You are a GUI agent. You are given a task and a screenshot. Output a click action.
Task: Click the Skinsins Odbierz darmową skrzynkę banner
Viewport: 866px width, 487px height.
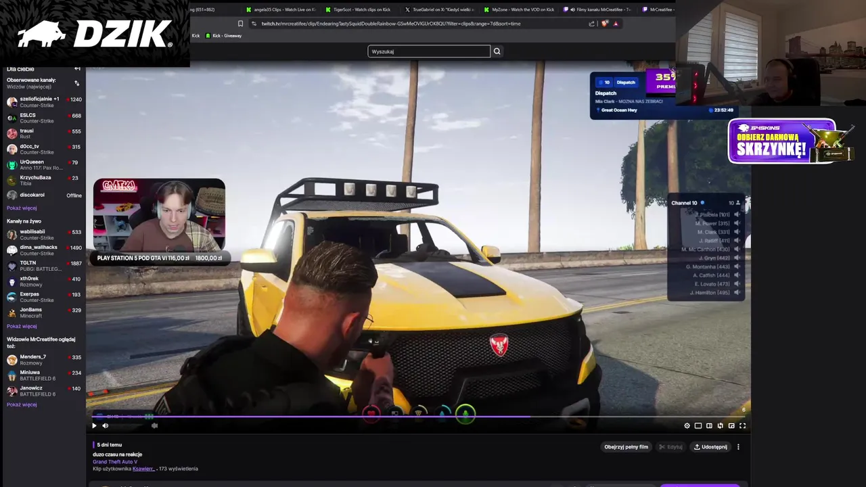click(782, 141)
